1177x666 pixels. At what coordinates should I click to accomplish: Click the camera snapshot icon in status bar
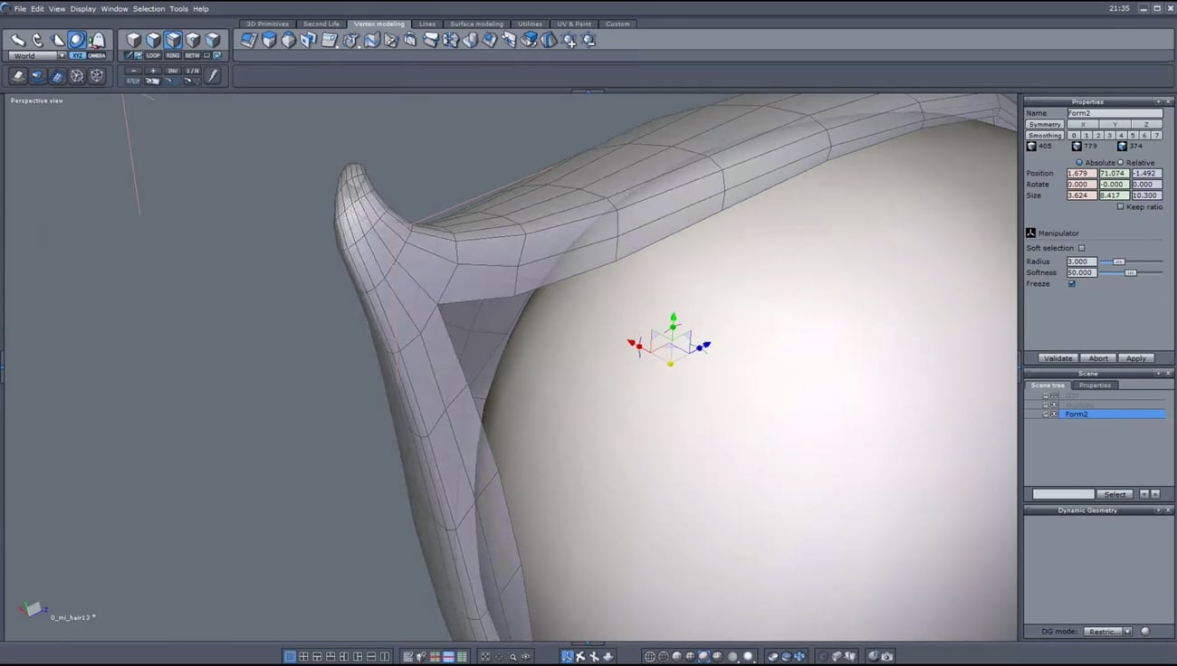click(x=887, y=656)
